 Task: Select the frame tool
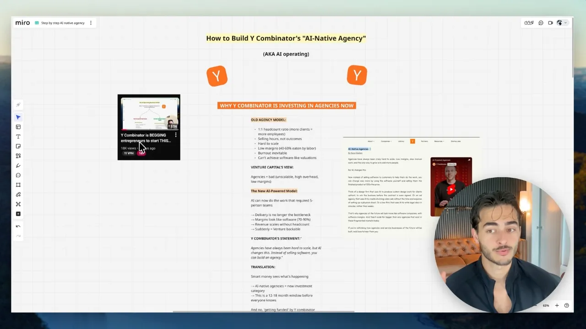click(18, 185)
